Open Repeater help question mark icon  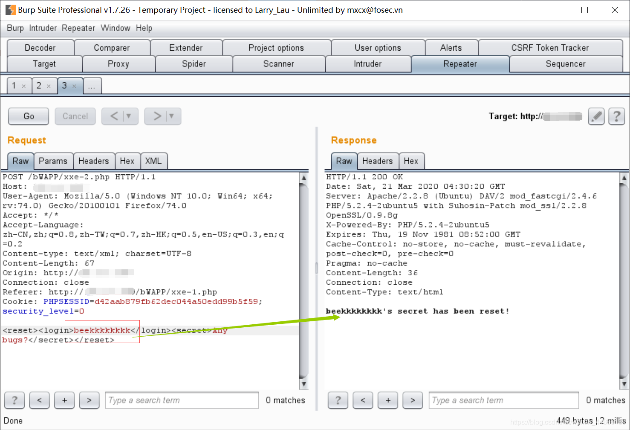[617, 116]
